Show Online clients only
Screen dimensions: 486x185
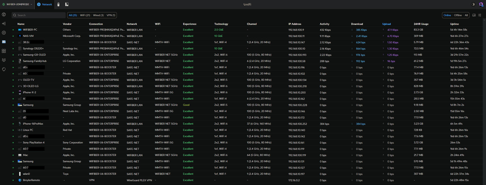tap(447, 15)
